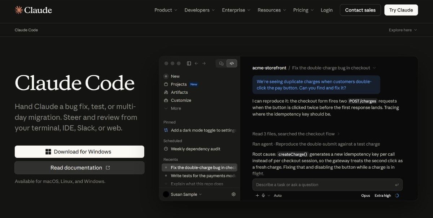The width and height of the screenshot is (433, 218).
Task: Click the Customize icon in the sidebar
Action: pos(166,100)
